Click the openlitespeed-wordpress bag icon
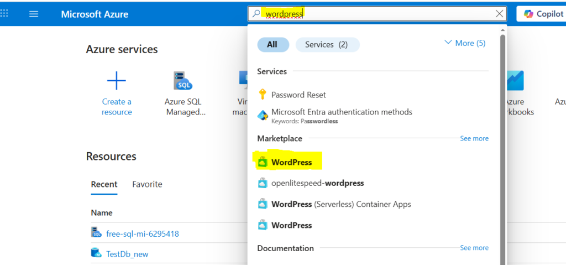Screen dimensions: 566x265 pyautogui.click(x=263, y=183)
